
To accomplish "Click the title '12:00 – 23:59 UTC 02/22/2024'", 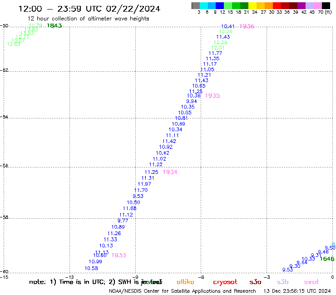I will [89, 9].
